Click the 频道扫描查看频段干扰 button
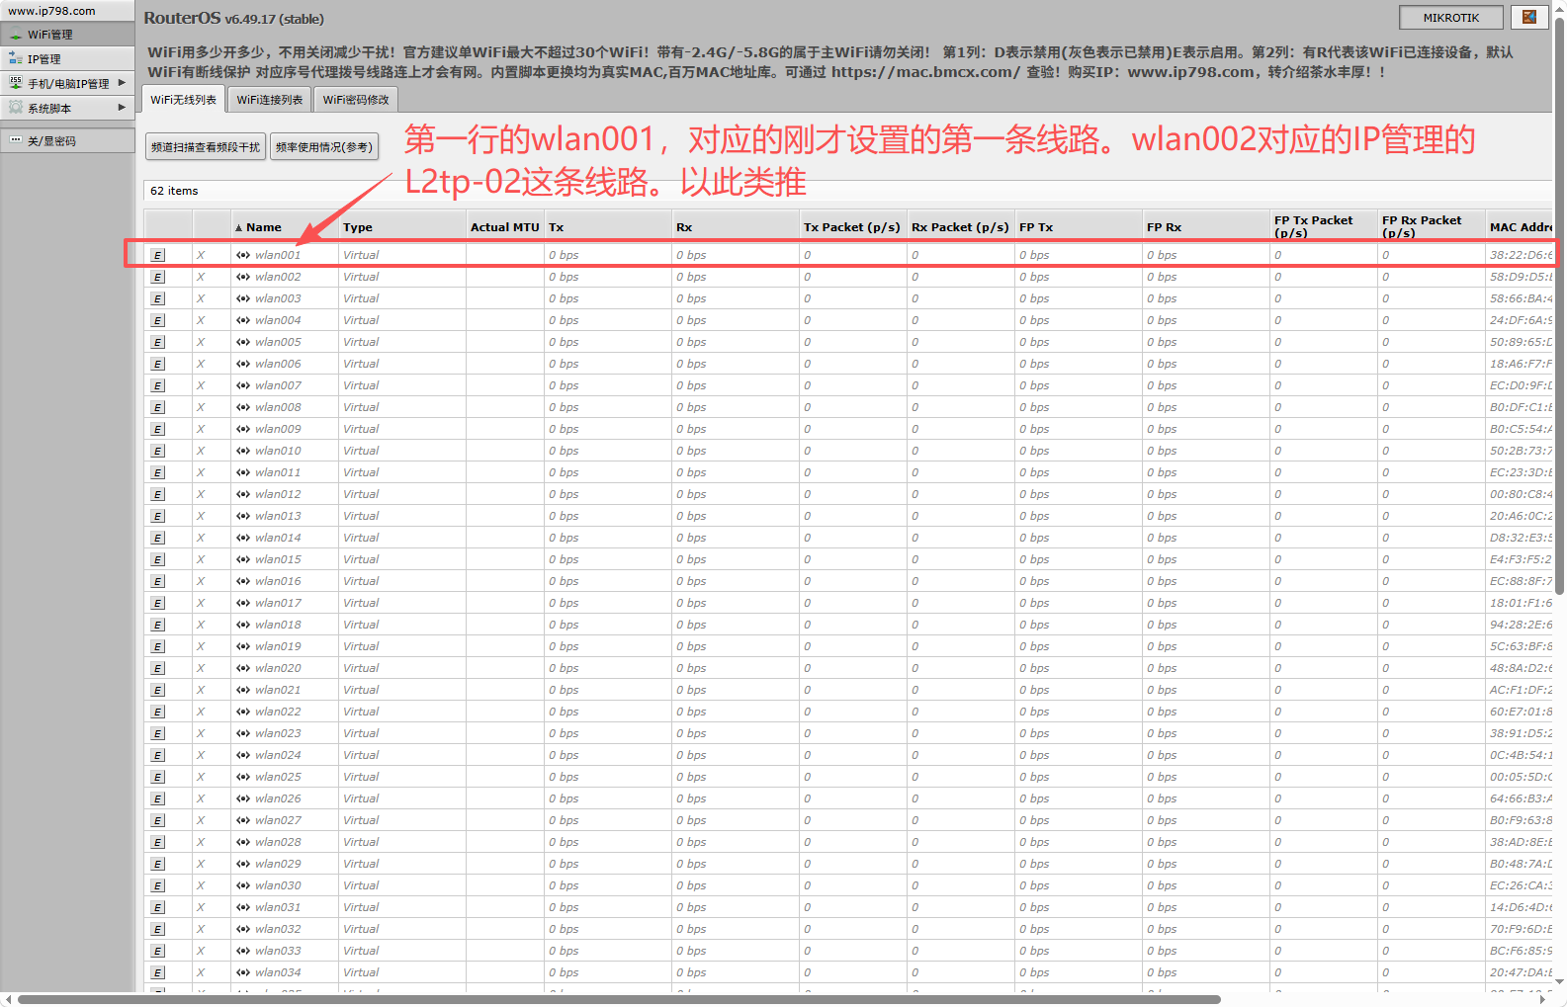The width and height of the screenshot is (1567, 1007). click(x=206, y=147)
